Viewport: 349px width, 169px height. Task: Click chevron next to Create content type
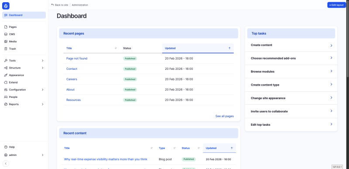click(x=331, y=84)
